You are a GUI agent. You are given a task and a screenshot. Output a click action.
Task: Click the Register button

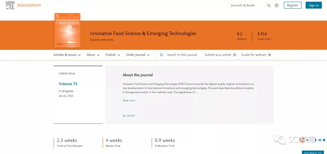292,5
